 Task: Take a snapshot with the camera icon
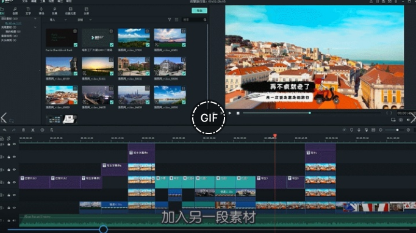pyautogui.click(x=401, y=120)
